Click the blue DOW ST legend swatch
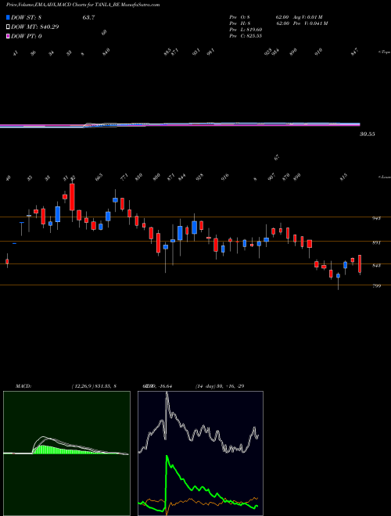Viewport: 391px width, 516px height. (8, 18)
